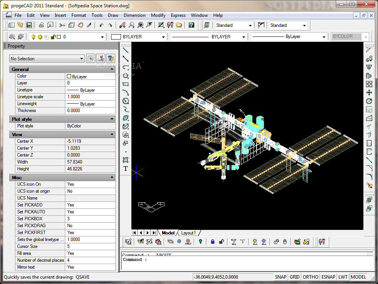Open the ByLayer lineweight dropdown
The height and width of the screenshot is (284, 378).
pyautogui.click(x=324, y=37)
